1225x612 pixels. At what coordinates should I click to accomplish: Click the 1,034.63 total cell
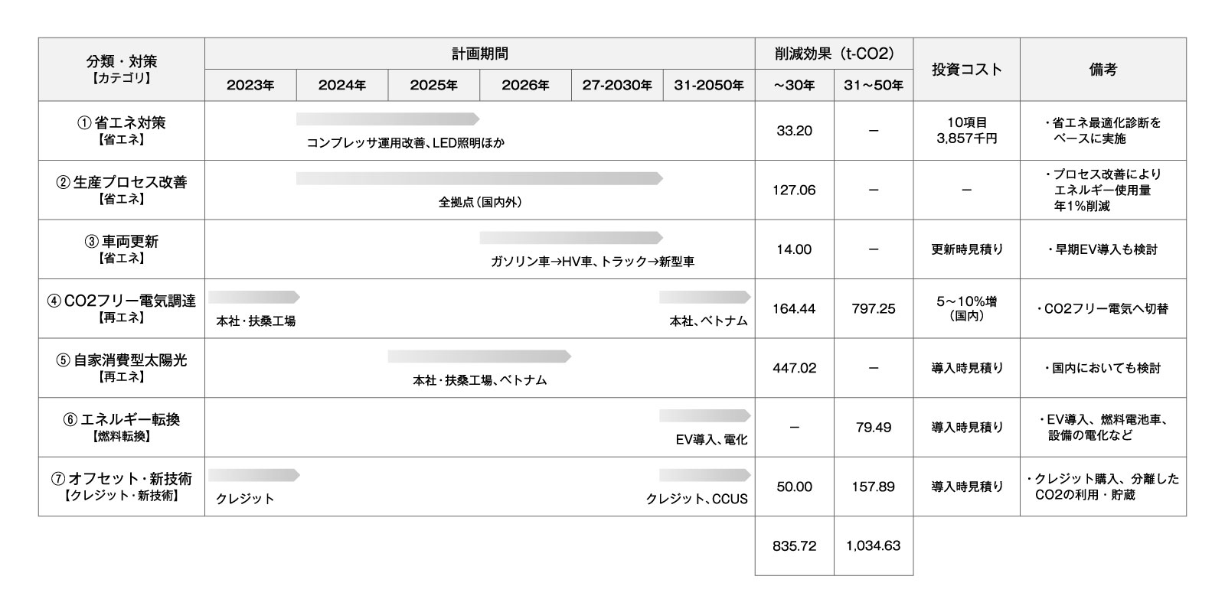click(873, 545)
